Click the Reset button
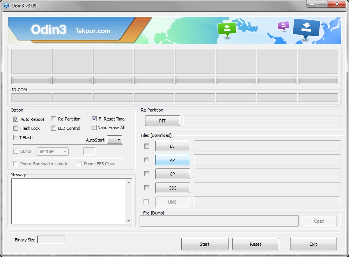This screenshot has height=257, width=349. pos(256,244)
